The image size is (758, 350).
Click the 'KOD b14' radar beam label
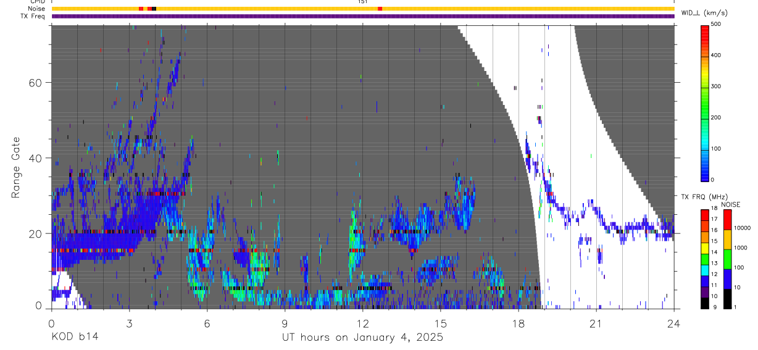74,338
